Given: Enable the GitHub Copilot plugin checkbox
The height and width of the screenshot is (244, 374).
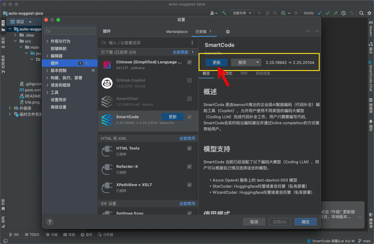Looking at the screenshot, I should [x=189, y=80].
